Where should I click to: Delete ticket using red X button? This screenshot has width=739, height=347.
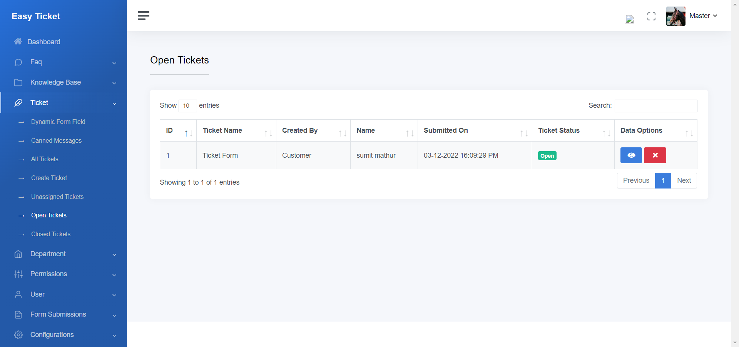pos(655,155)
